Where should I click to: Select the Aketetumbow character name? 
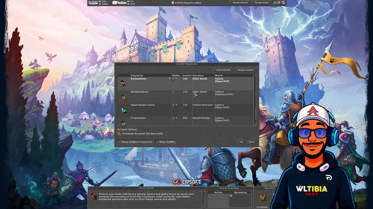(139, 92)
